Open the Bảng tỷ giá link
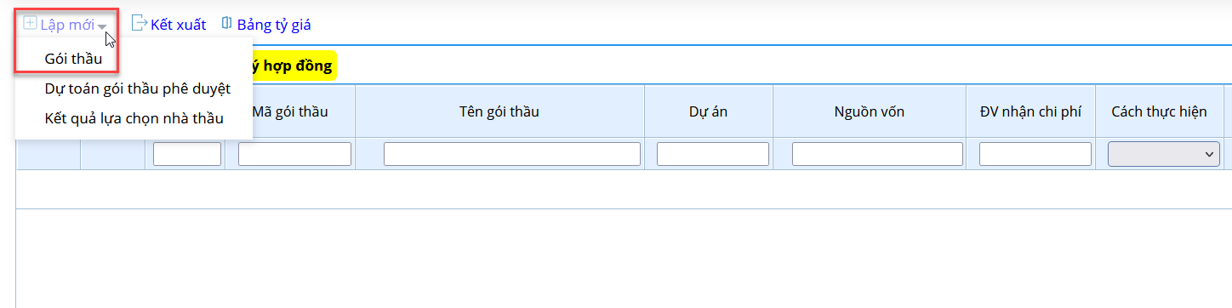1232x308 pixels. pos(274,25)
